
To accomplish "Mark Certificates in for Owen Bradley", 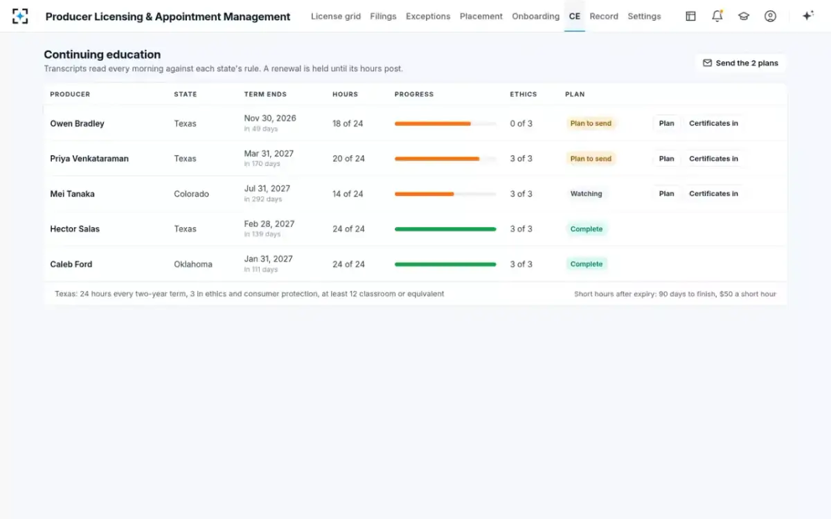I will click(x=713, y=123).
